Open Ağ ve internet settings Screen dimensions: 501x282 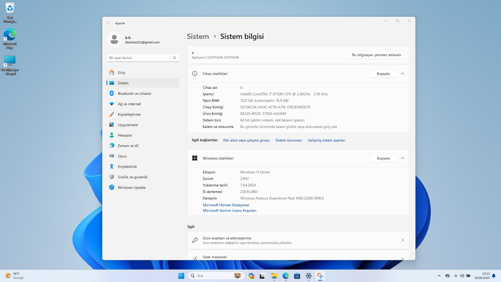143,104
